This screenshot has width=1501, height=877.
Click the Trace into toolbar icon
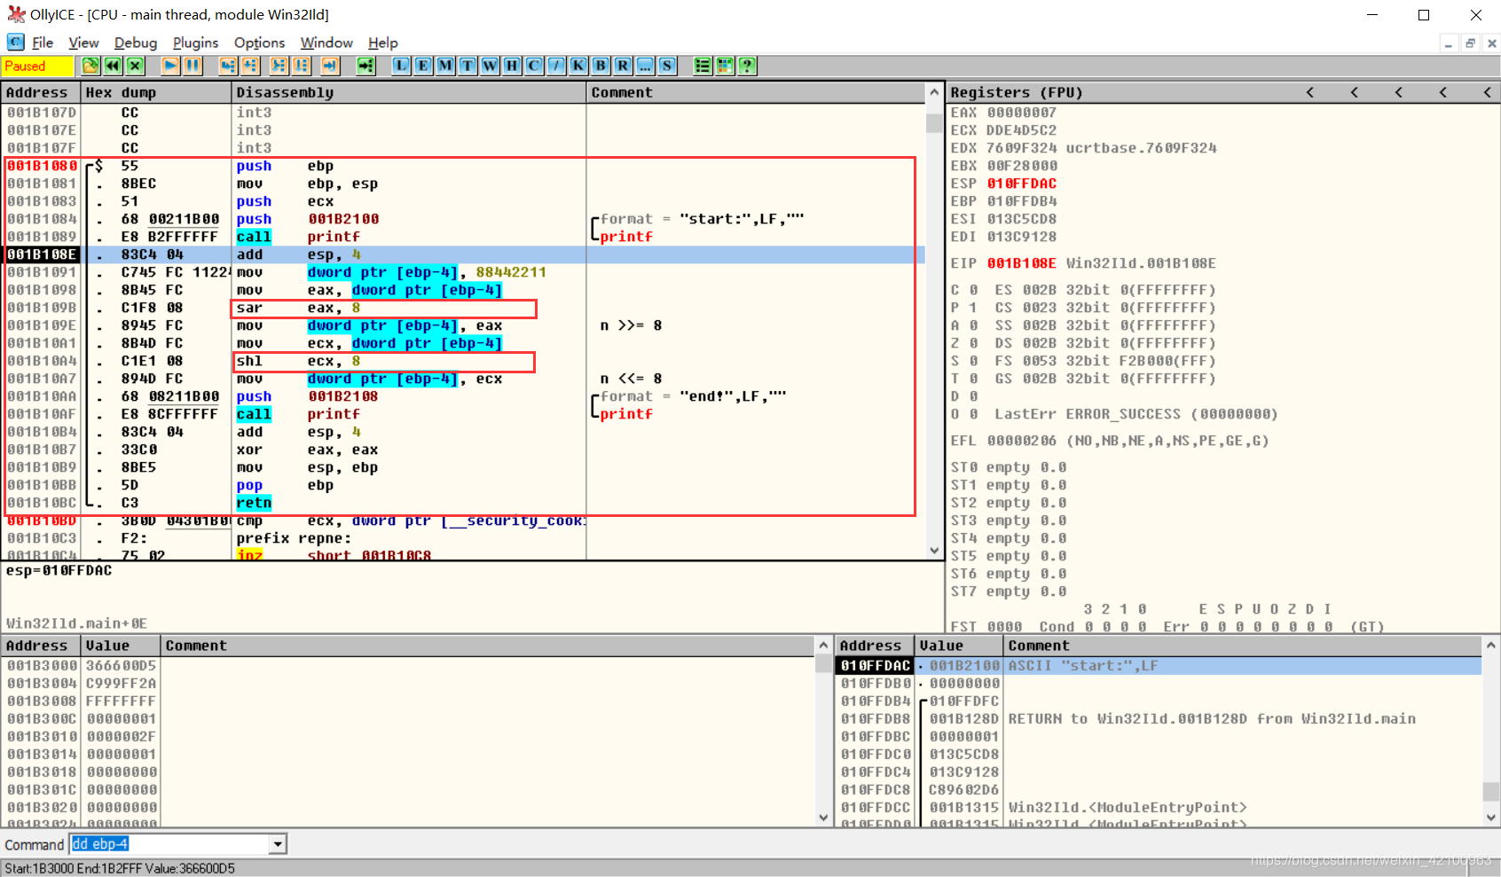coord(279,66)
